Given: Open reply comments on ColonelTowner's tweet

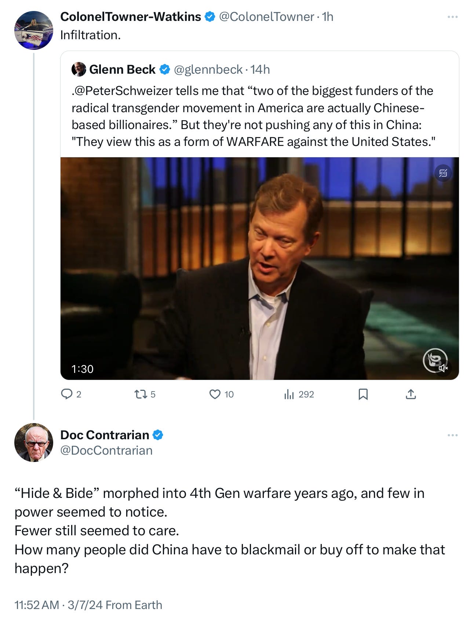Looking at the screenshot, I should coord(71,394).
